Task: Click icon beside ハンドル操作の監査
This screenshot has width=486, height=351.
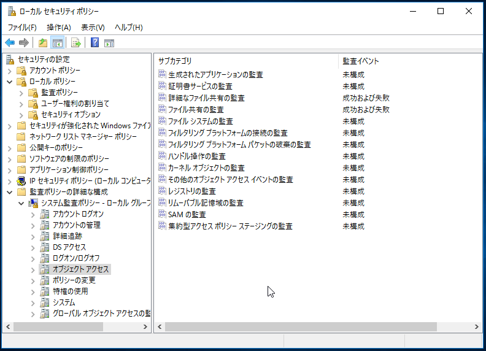Action: (162, 155)
